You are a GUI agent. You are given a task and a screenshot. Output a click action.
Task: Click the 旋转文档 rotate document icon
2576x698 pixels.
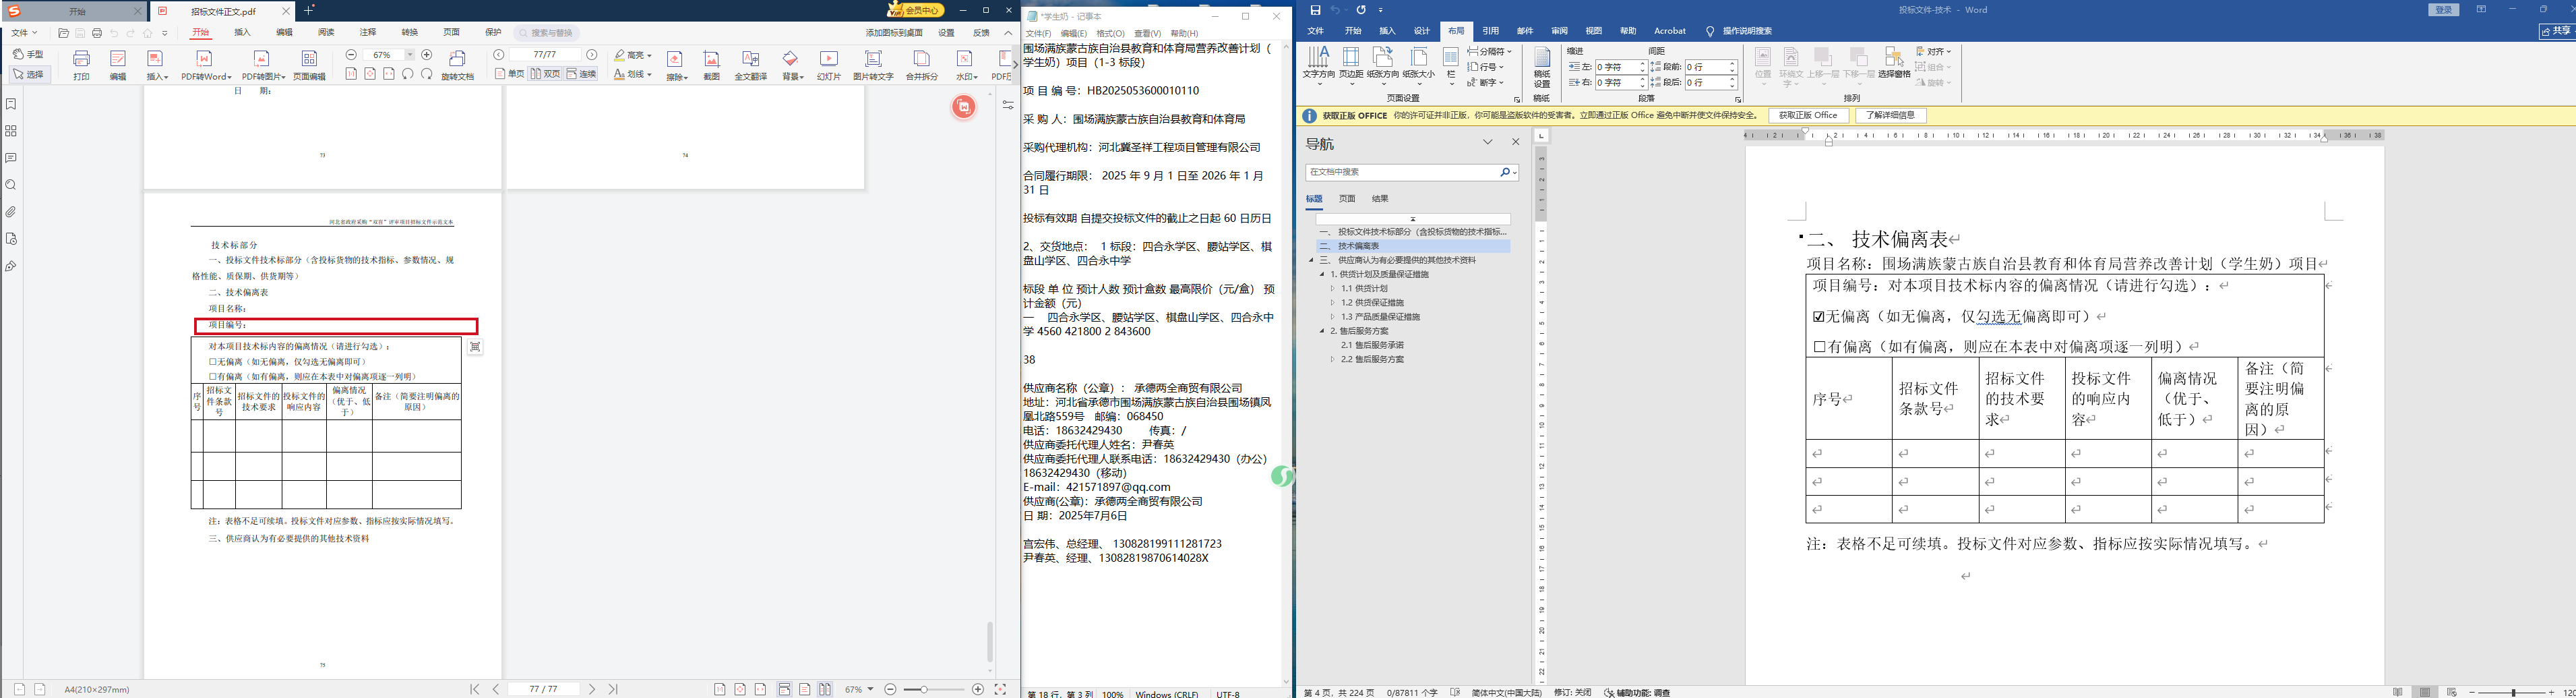(x=458, y=59)
